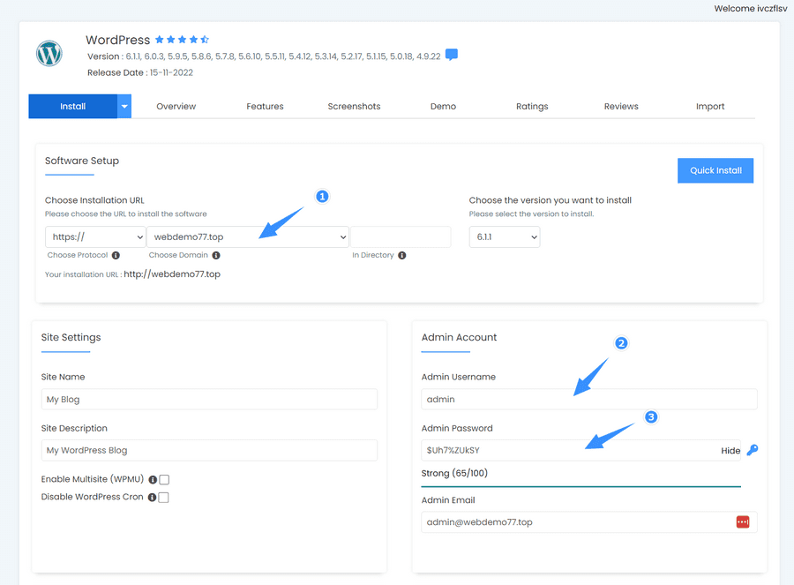Click the Admin Account heading
Screen dimensions: 794x585
pos(459,337)
